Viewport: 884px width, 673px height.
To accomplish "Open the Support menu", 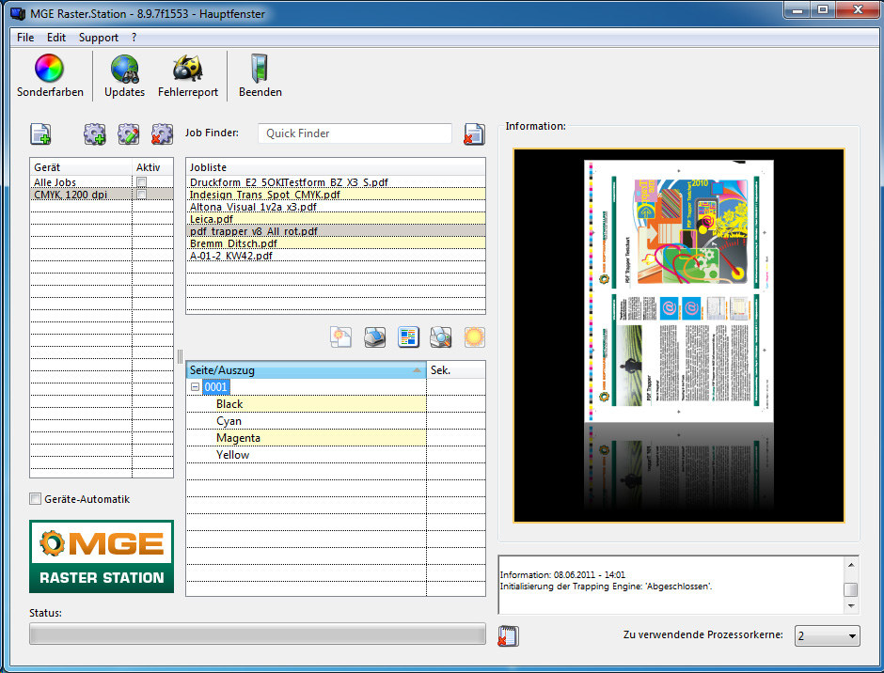I will click(99, 38).
